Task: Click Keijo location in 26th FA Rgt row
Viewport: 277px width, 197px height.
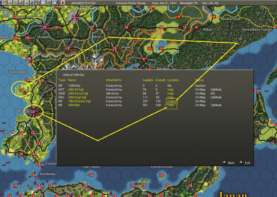Action: 170,89
